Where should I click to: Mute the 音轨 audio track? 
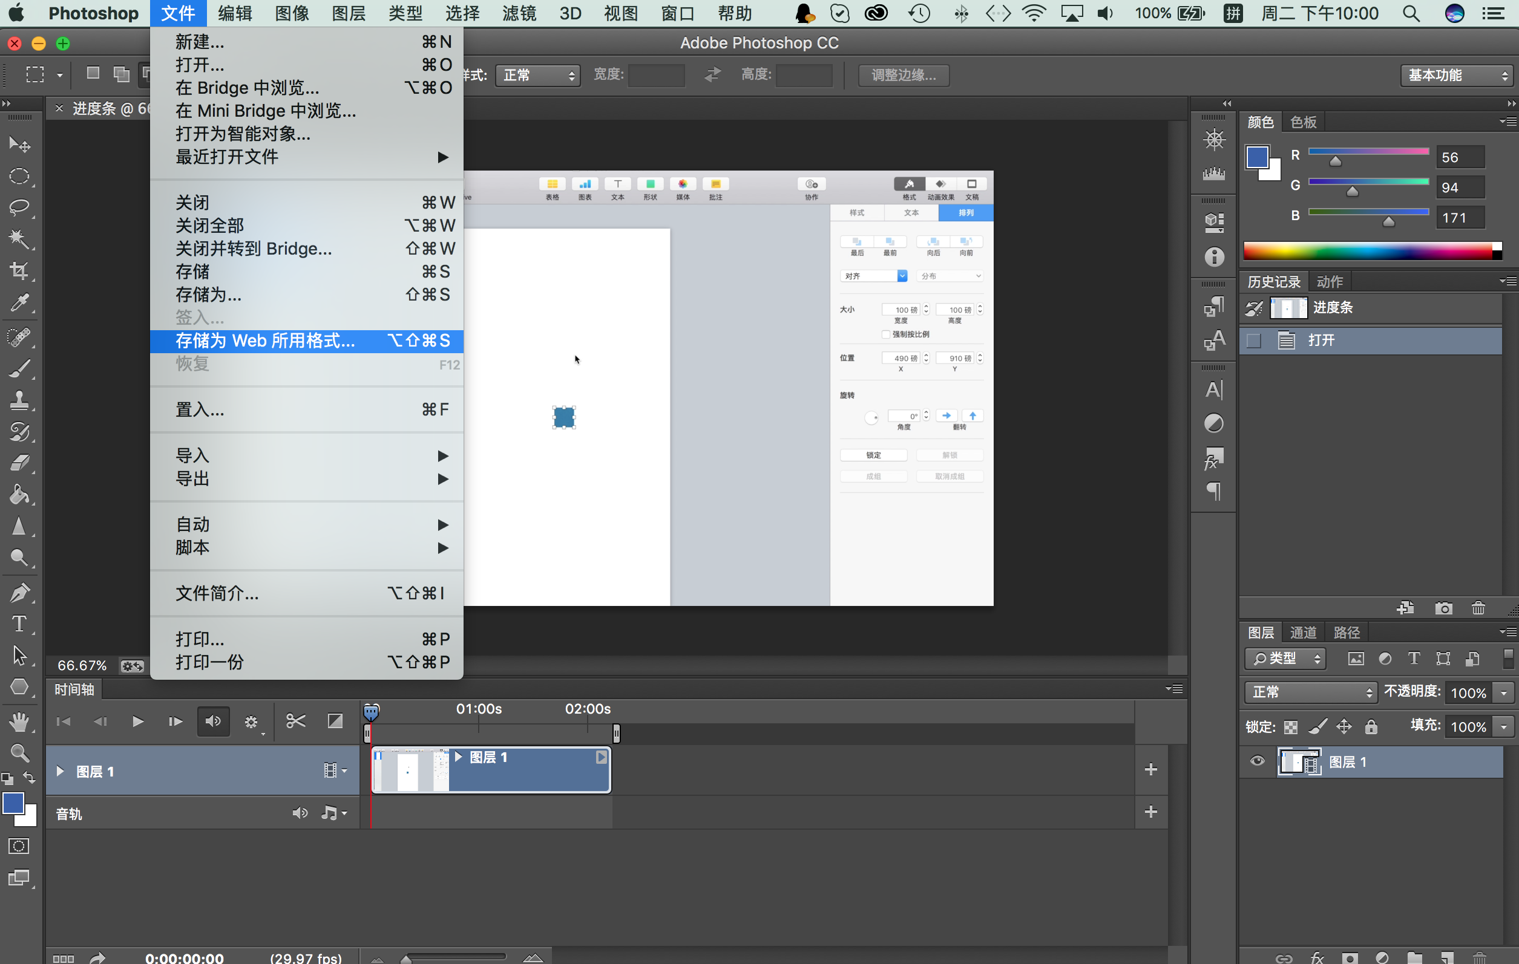tap(300, 813)
